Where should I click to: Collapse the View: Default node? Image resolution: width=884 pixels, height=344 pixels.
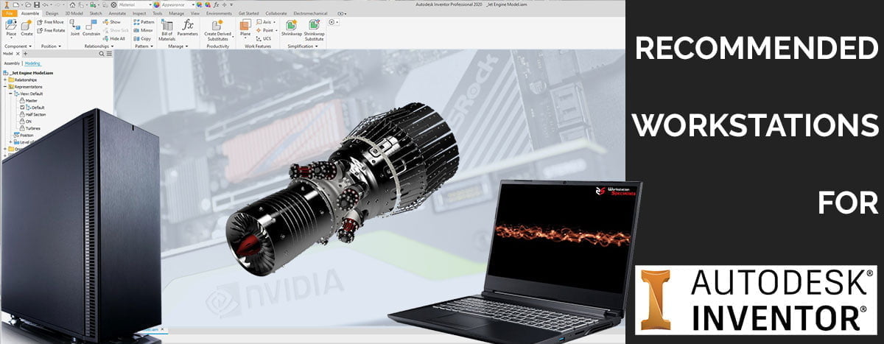click(11, 94)
